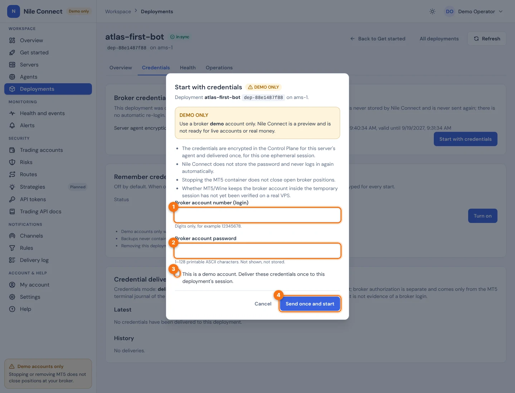The height and width of the screenshot is (393, 515).
Task: Click the Strategies lightbulb icon
Action: (x=12, y=187)
